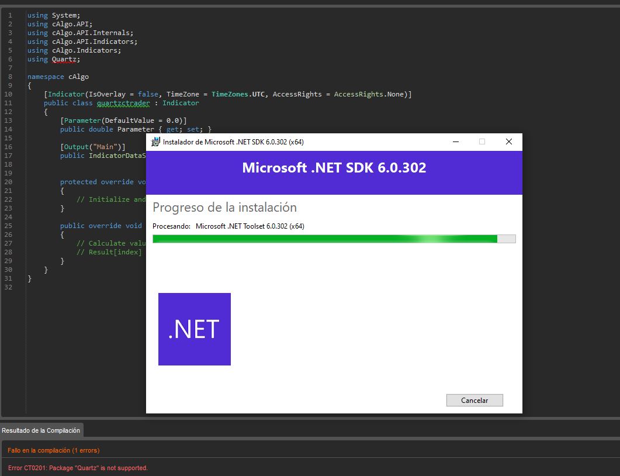Open the Resultado de la Compilación tab
620x476 pixels.
pyautogui.click(x=41, y=430)
